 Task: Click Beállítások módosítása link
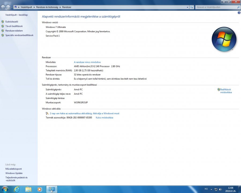coord(226,91)
